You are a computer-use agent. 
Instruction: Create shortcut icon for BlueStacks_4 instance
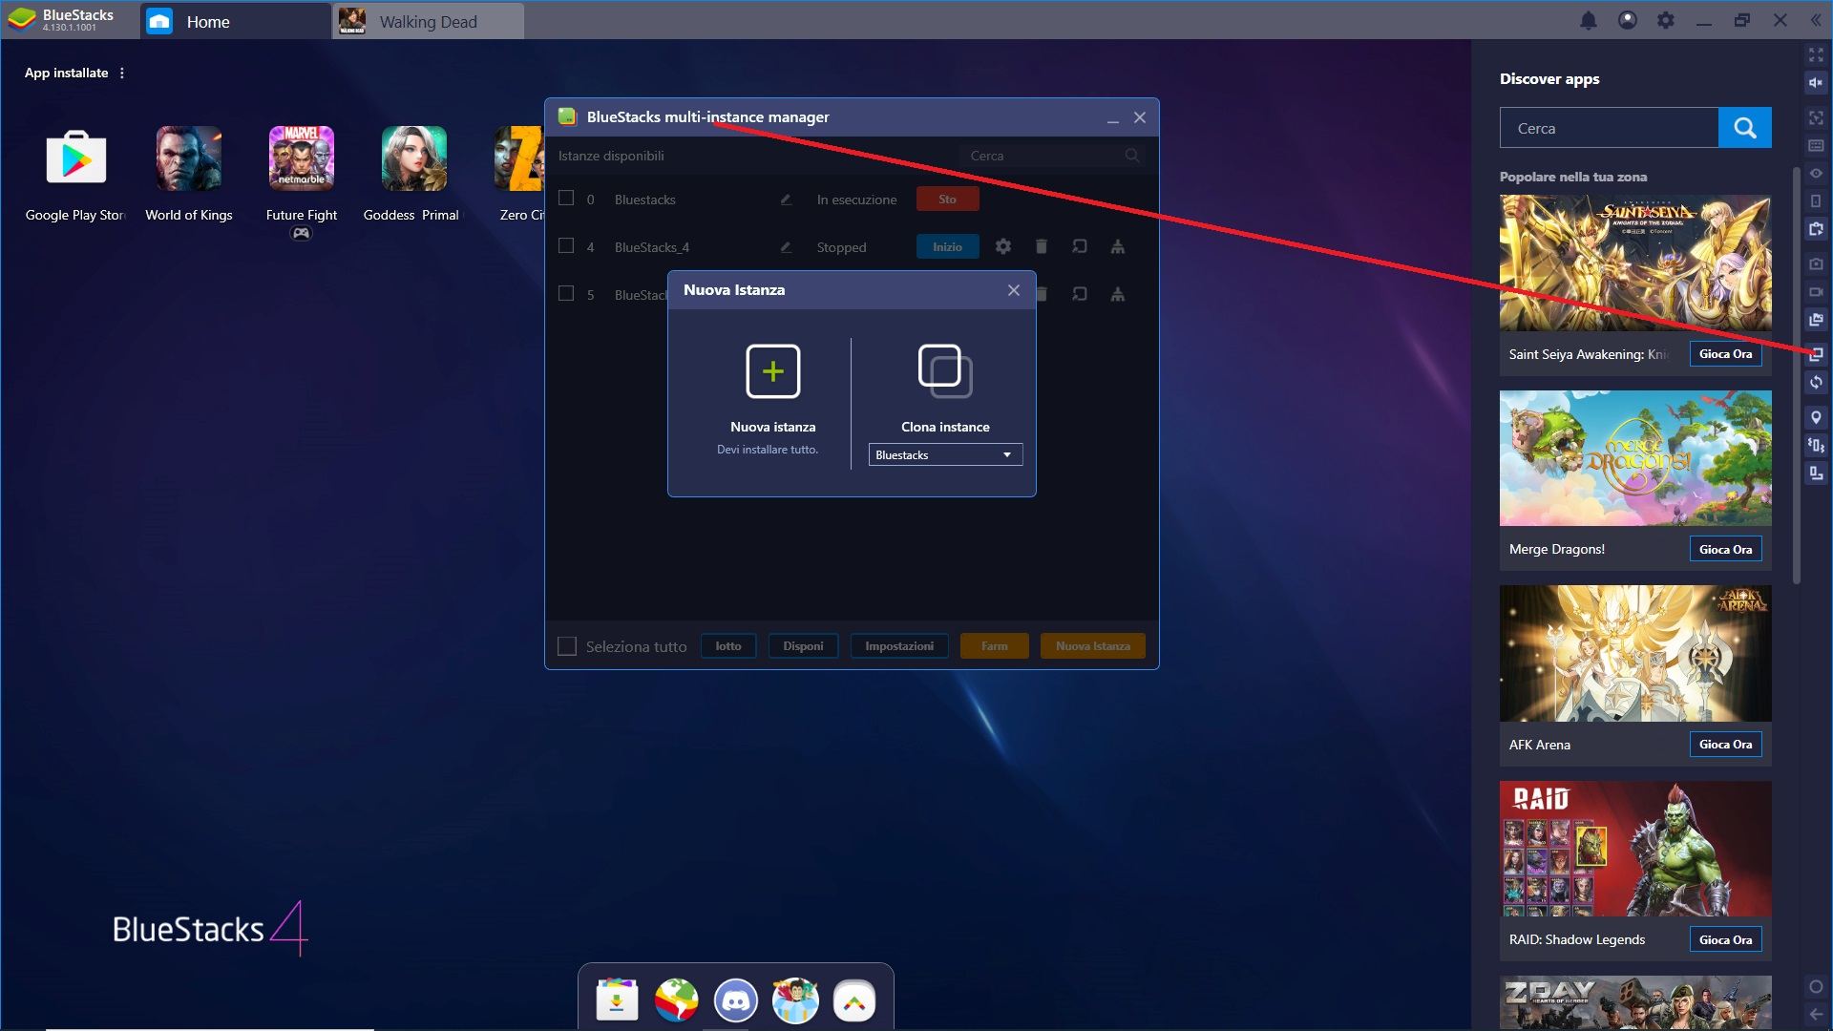(1080, 246)
